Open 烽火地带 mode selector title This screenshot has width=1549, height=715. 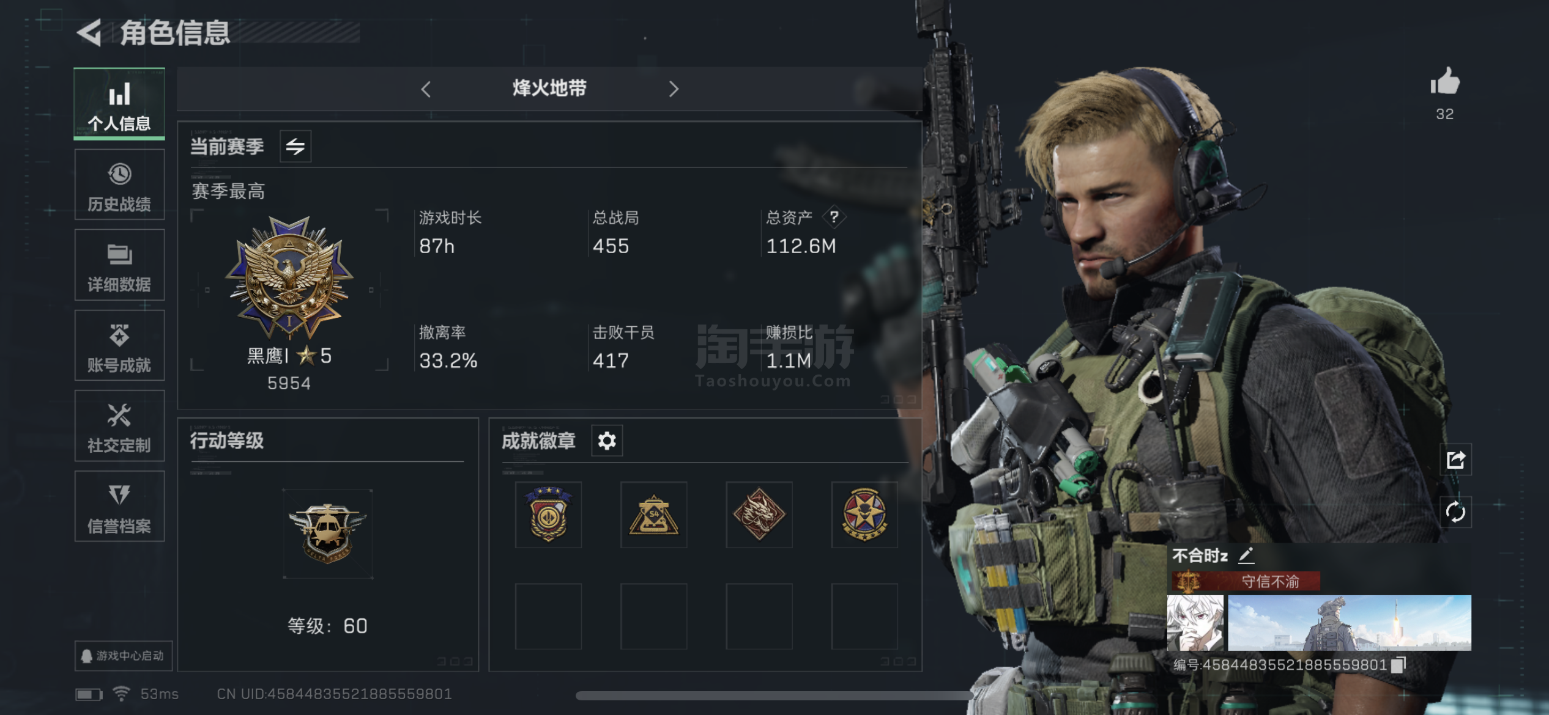pos(549,89)
